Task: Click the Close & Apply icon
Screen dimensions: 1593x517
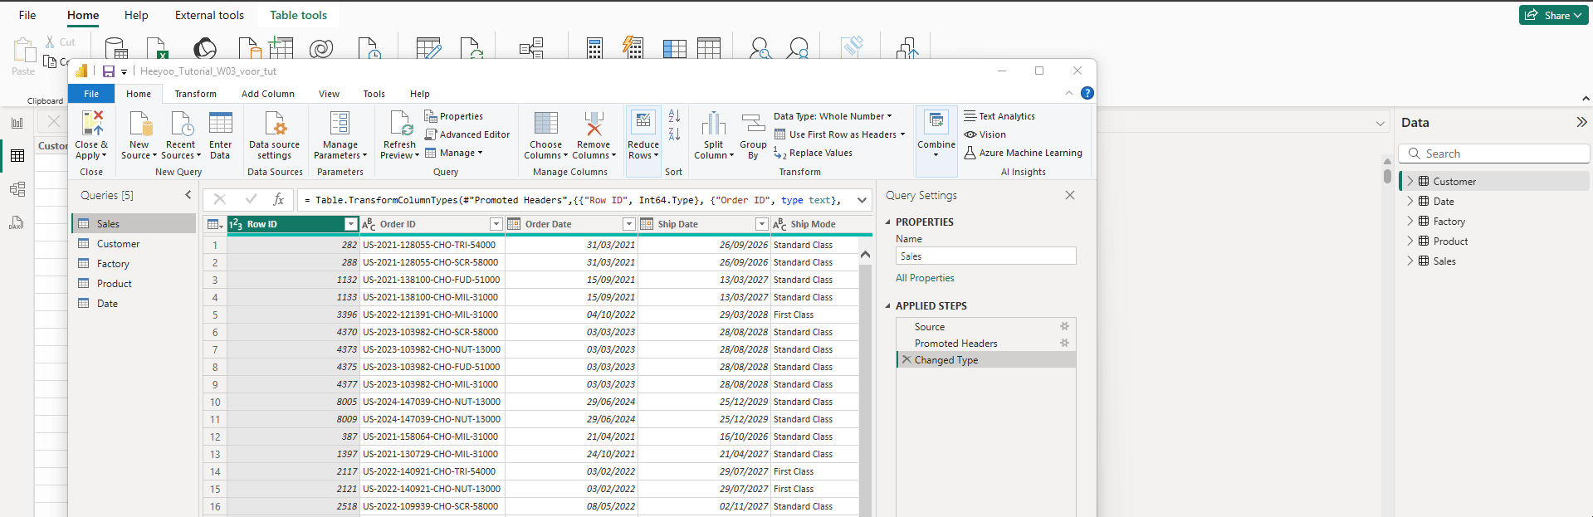Action: [x=92, y=124]
